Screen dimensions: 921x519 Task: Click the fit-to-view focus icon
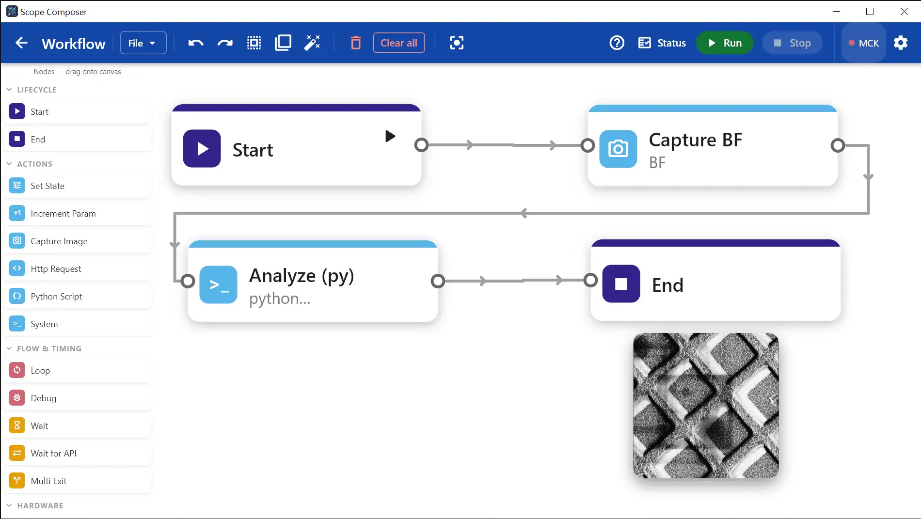(x=457, y=43)
